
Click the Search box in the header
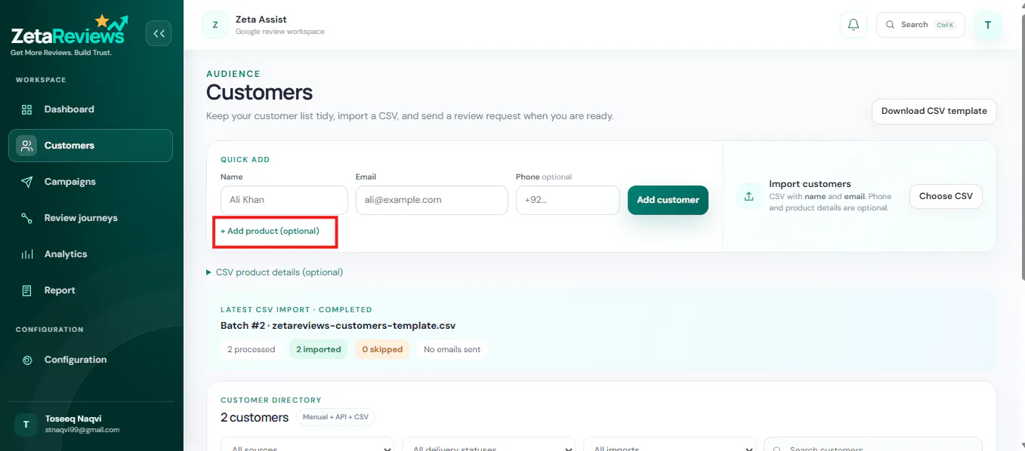tap(920, 25)
